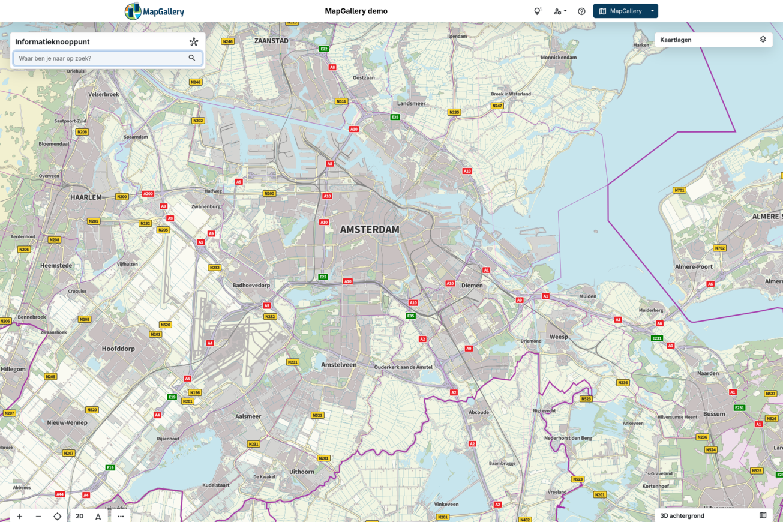Click the Diemen map label
This screenshot has width=783, height=522.
pyautogui.click(x=472, y=286)
